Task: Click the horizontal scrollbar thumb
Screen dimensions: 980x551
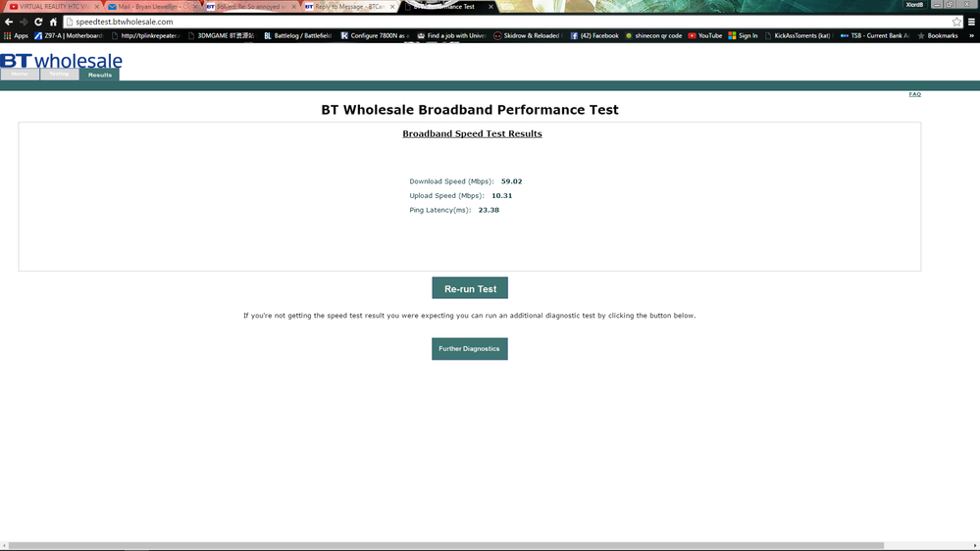Action: click(x=446, y=546)
